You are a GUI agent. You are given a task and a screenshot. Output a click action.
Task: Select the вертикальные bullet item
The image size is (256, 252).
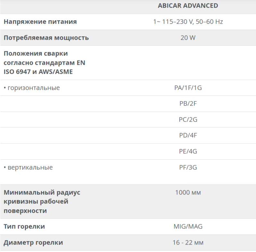point(28,167)
